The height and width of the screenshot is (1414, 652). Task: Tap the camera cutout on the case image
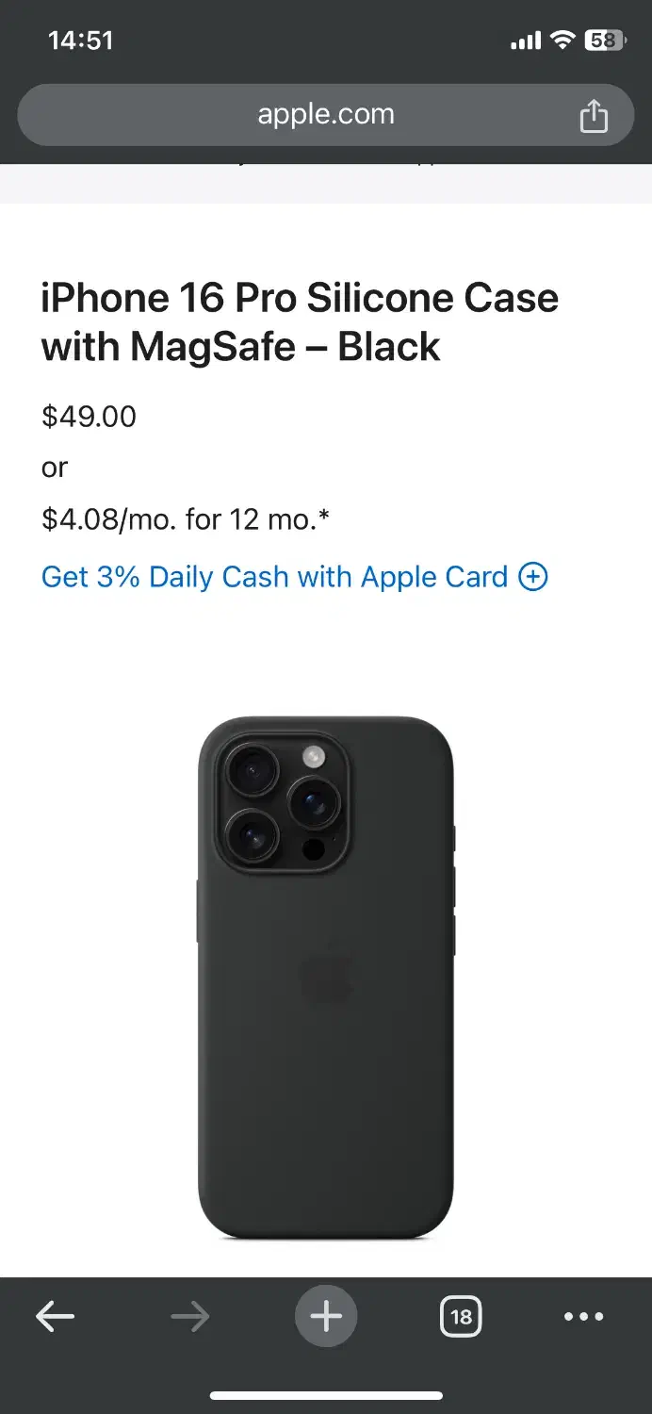[281, 803]
